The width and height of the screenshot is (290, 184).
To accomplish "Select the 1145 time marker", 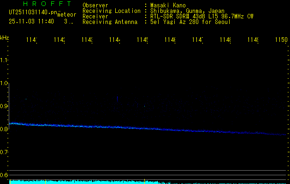I will point(142,40).
